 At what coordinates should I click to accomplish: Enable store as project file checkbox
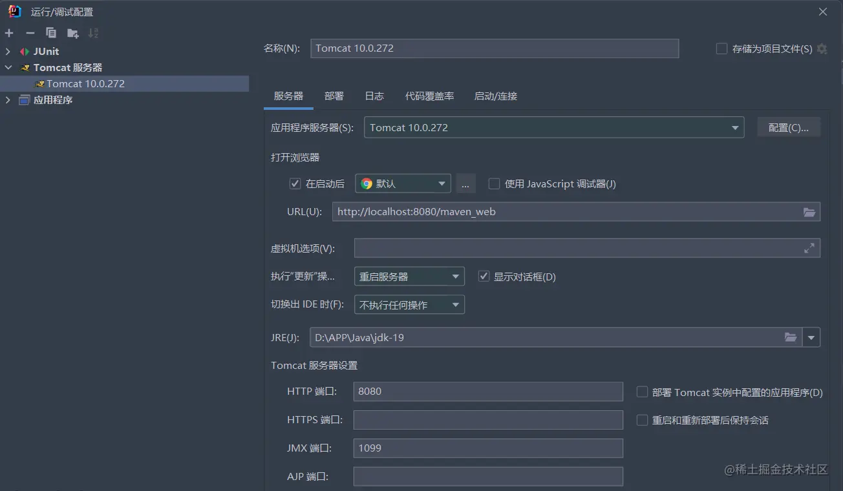[722, 48]
